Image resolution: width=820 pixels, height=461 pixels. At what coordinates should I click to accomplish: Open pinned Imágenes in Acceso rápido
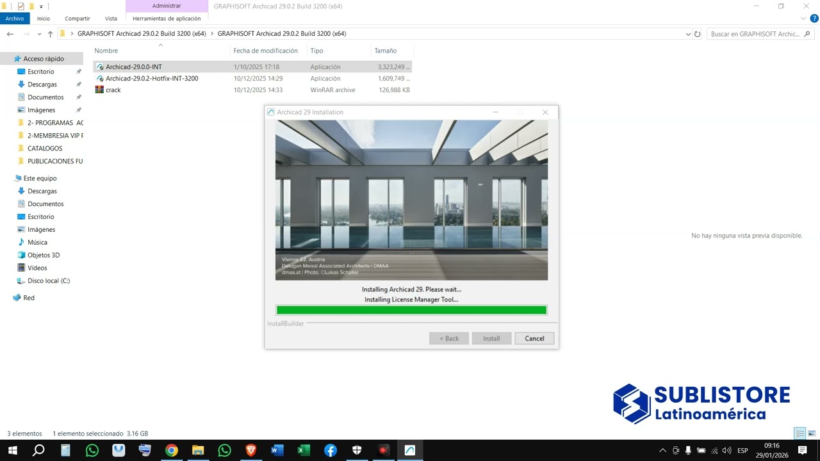tap(42, 110)
